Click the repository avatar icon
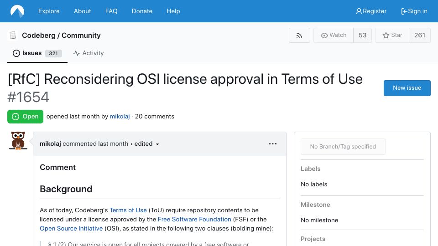 tap(13, 36)
